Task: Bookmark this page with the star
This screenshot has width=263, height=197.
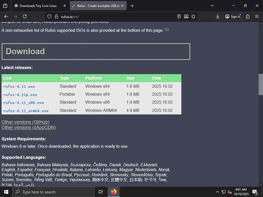Action: 193,16
